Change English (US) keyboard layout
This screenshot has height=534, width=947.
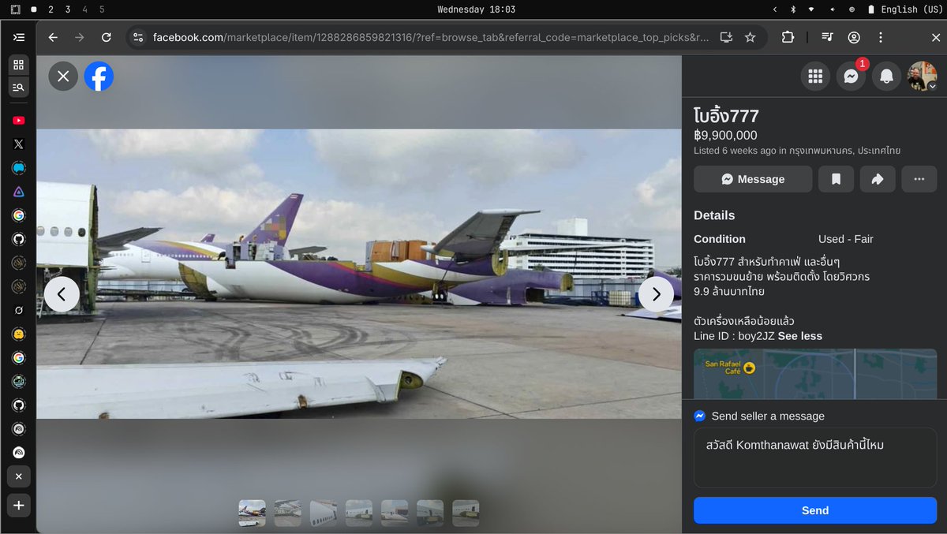pos(911,9)
